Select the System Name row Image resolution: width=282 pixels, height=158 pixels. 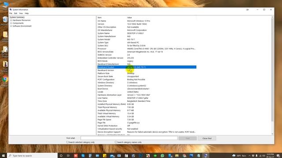[x=147, y=33]
